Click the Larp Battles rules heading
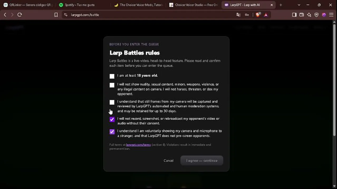Viewport: 337px width, 189px height. (x=134, y=53)
